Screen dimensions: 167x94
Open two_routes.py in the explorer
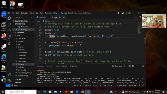coord(23,76)
